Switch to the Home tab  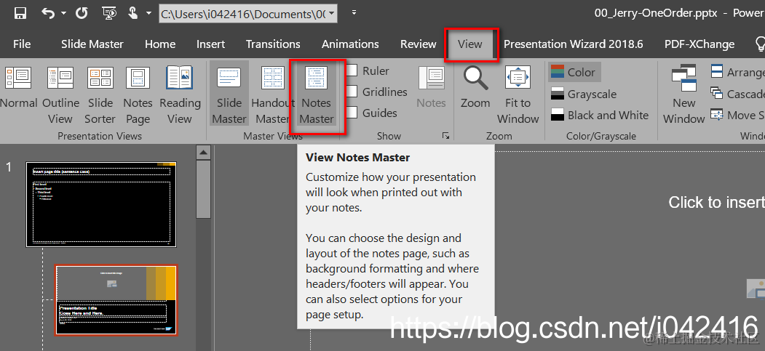[160, 44]
